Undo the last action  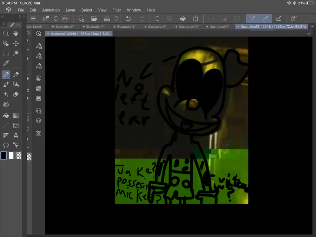[128, 19]
